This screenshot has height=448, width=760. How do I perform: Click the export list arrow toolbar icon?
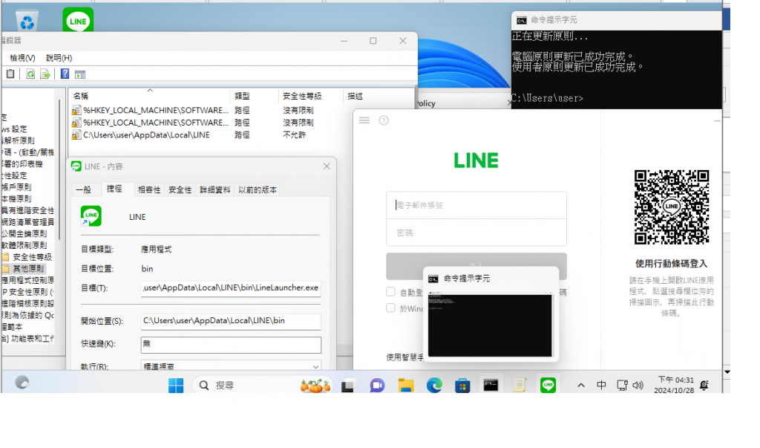(45, 74)
